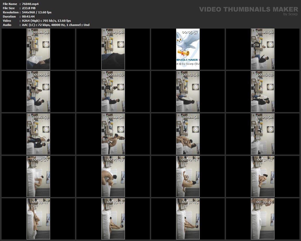Screen dimensions: 301x241
Task: Click the 00:15:53 timestamp label
Action: tap(265, 75)
